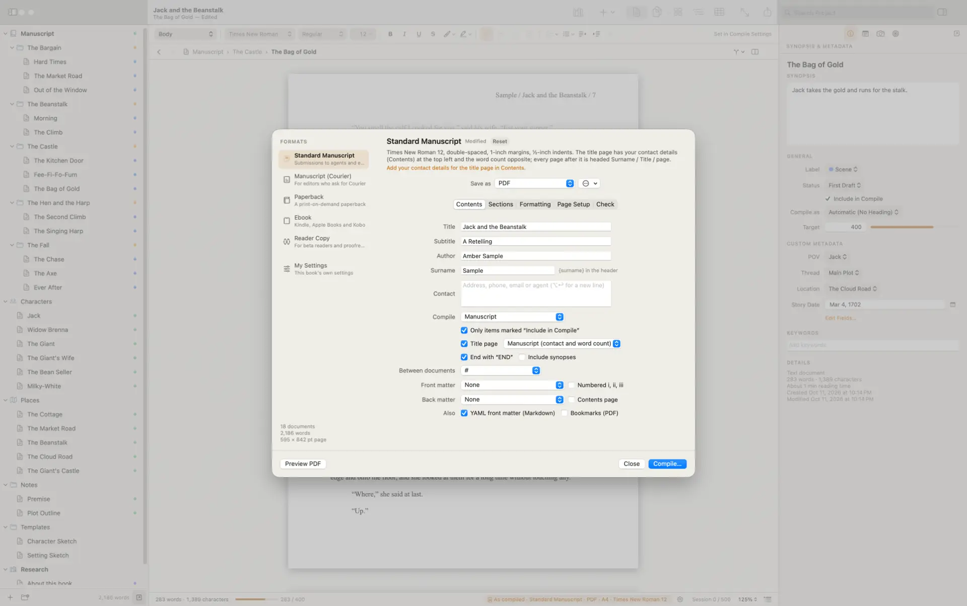This screenshot has width=967, height=606.
Task: Click the add folder icon in binder footer
Action: pos(25,597)
